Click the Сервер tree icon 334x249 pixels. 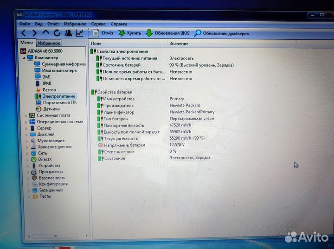(x=32, y=128)
